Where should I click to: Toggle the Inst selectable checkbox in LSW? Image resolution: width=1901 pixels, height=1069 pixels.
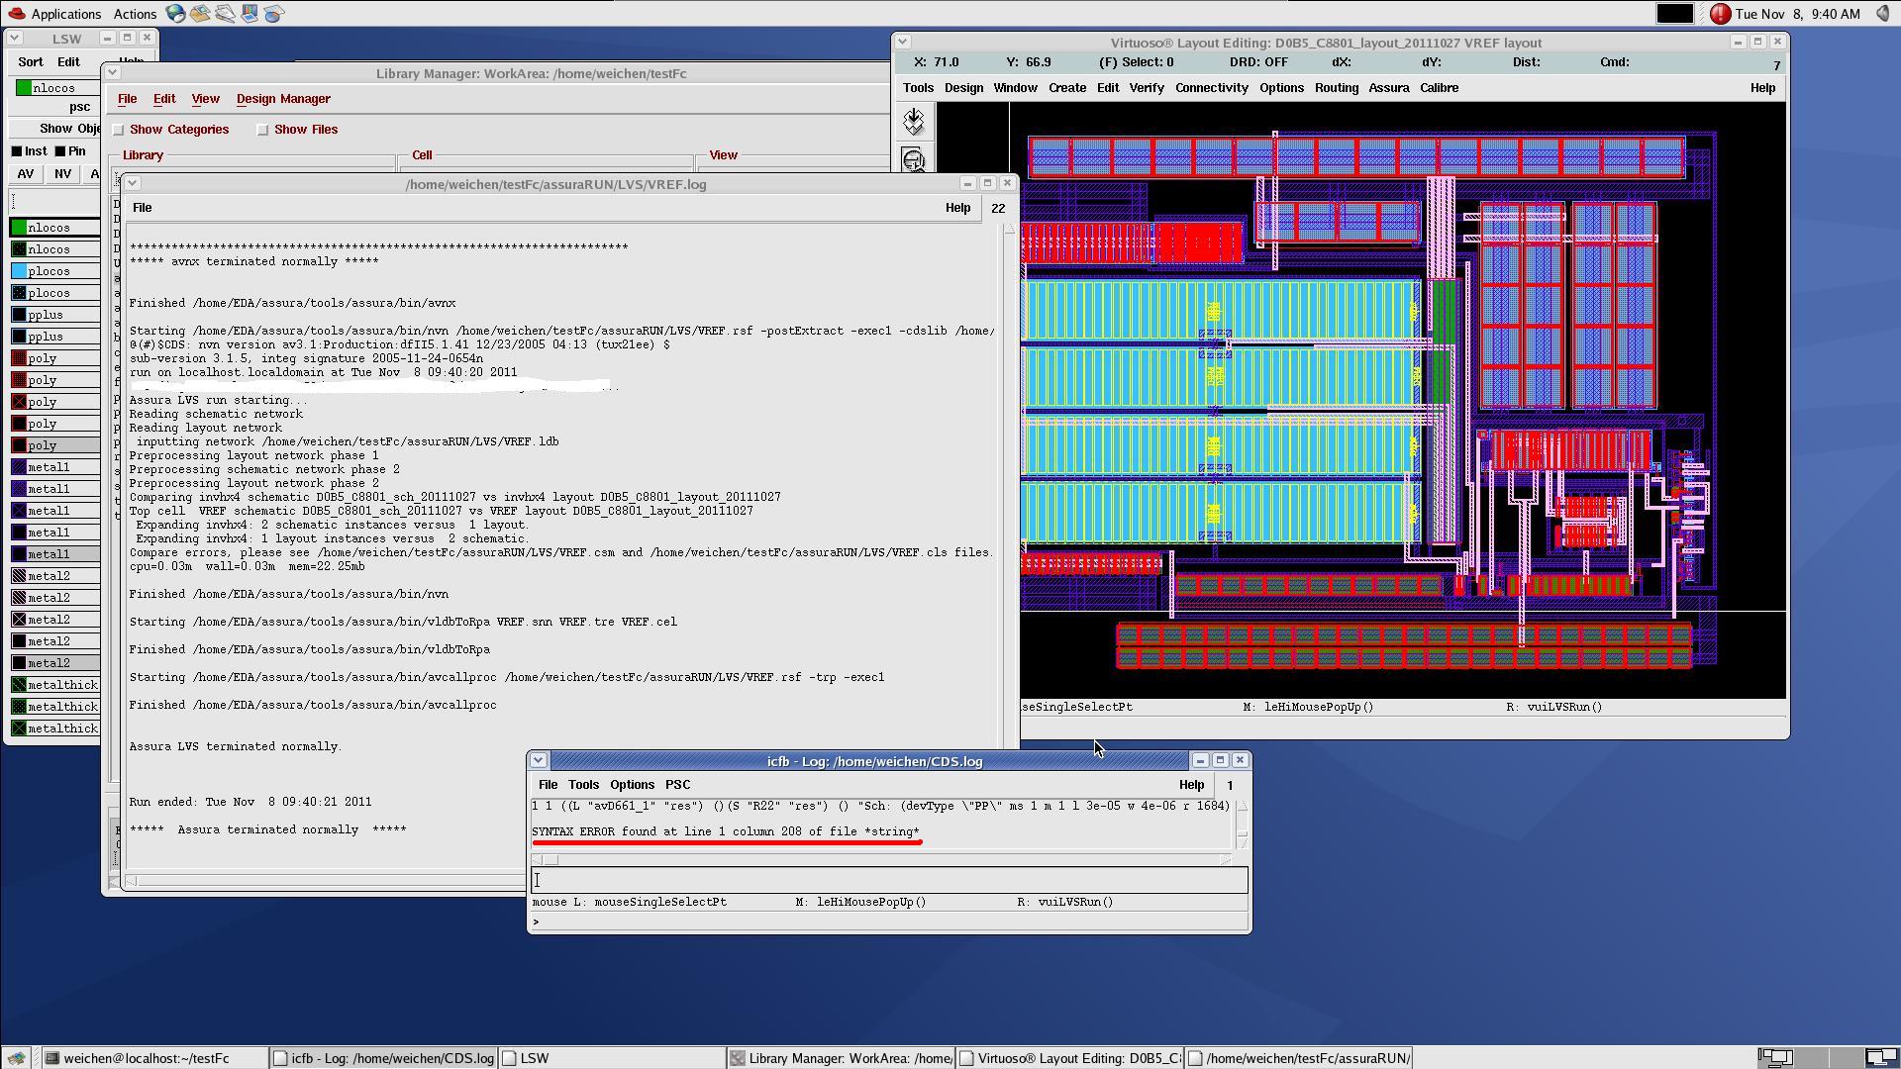[x=17, y=151]
